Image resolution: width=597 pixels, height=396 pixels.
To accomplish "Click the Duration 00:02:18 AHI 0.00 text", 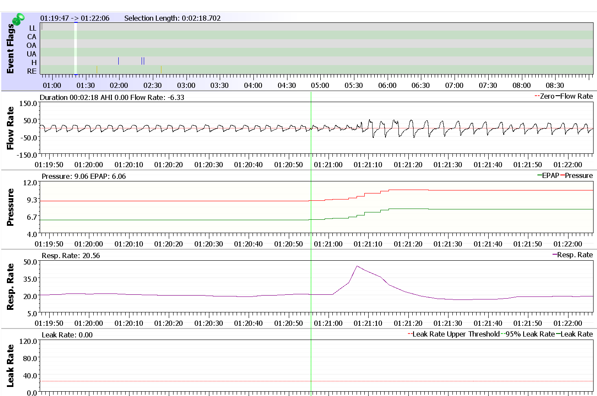I will tap(84, 97).
